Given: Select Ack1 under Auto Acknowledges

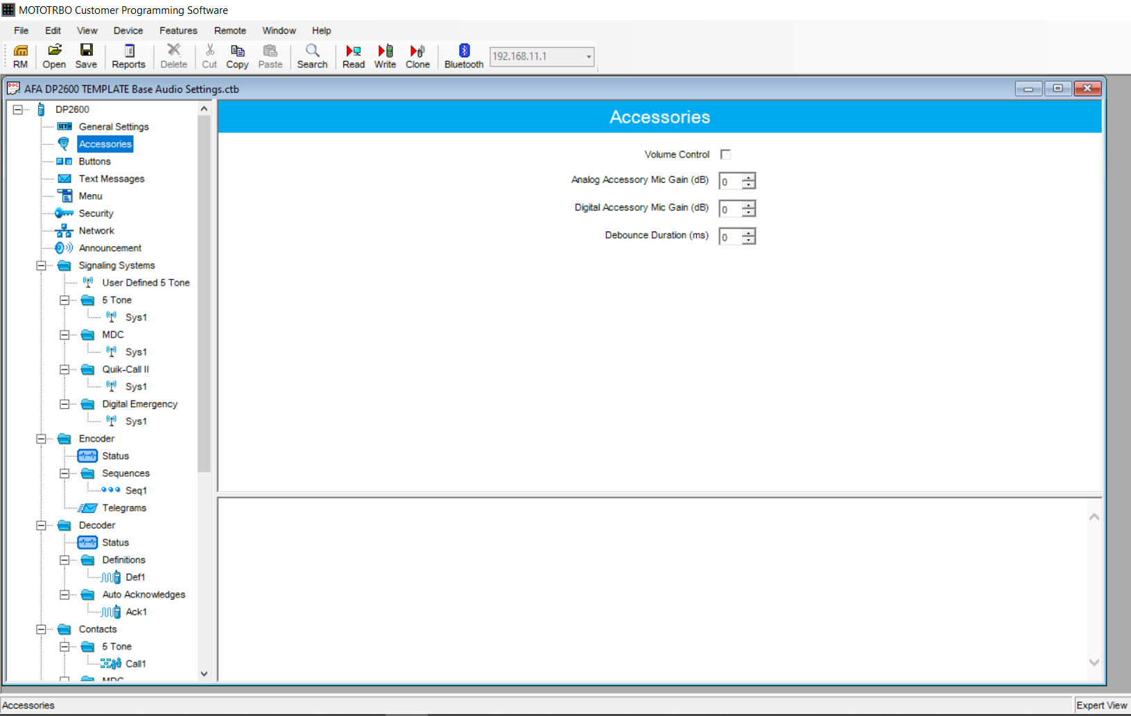Looking at the screenshot, I should pos(136,612).
